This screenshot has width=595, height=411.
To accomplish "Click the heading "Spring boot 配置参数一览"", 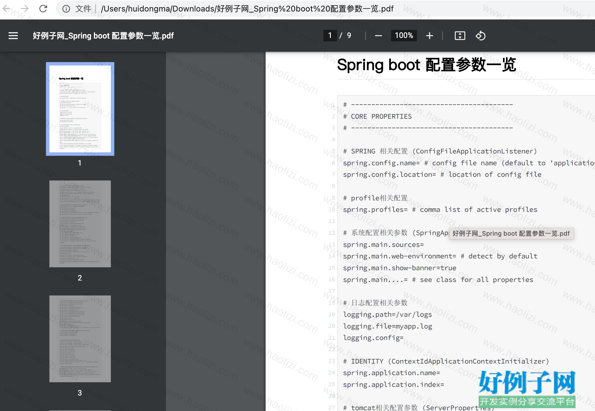I will tap(426, 65).
